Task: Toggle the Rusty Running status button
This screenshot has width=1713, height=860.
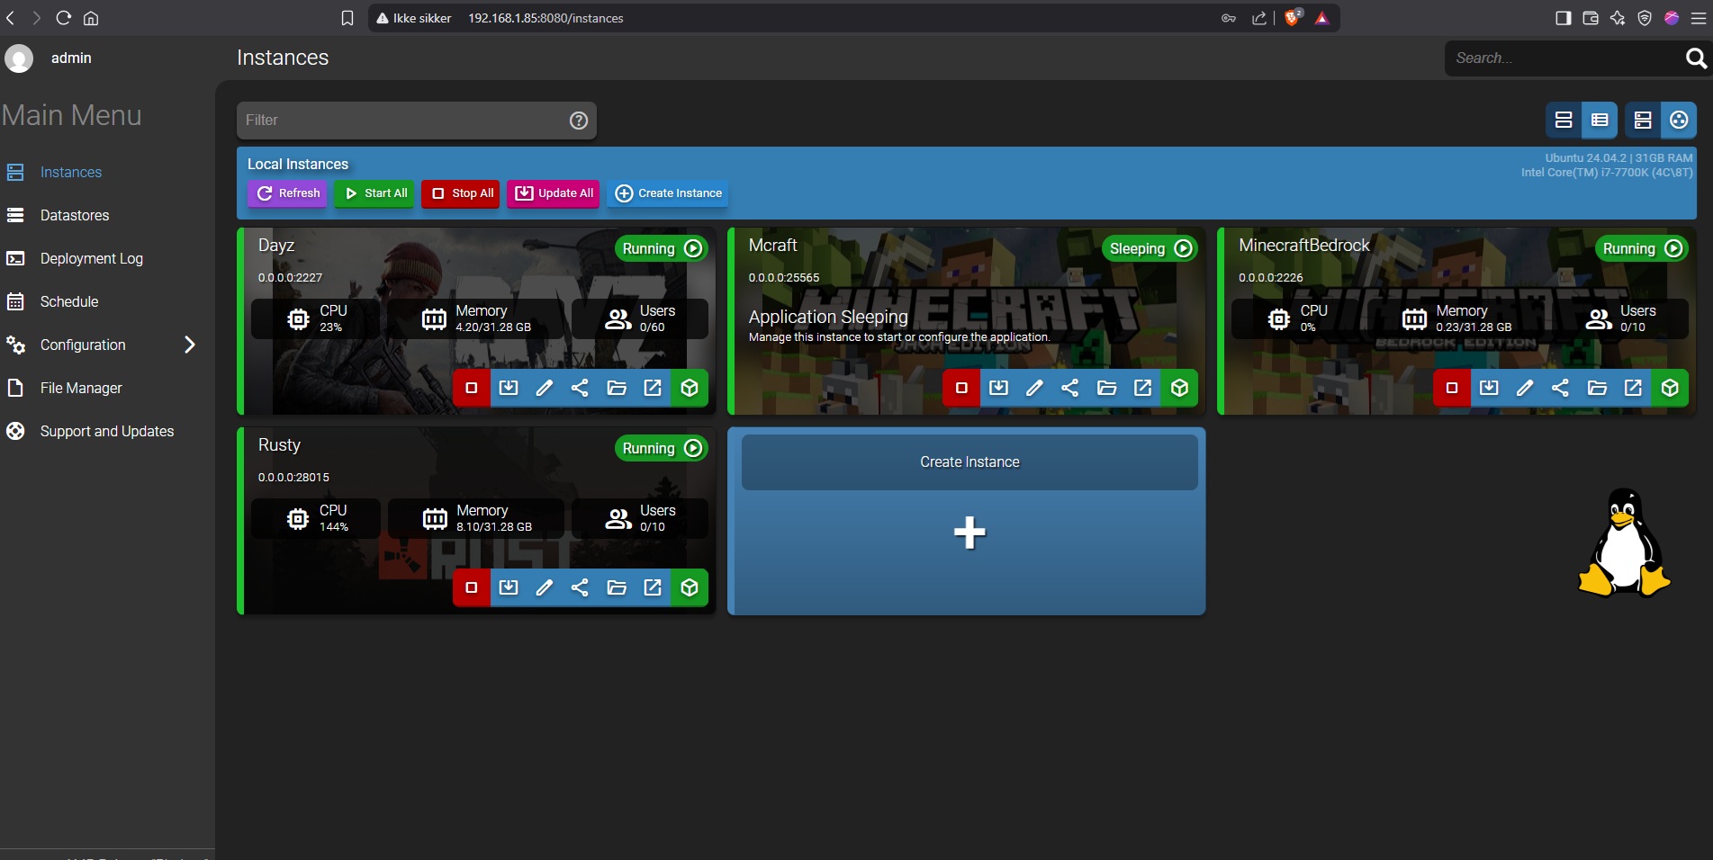Action: coord(662,448)
